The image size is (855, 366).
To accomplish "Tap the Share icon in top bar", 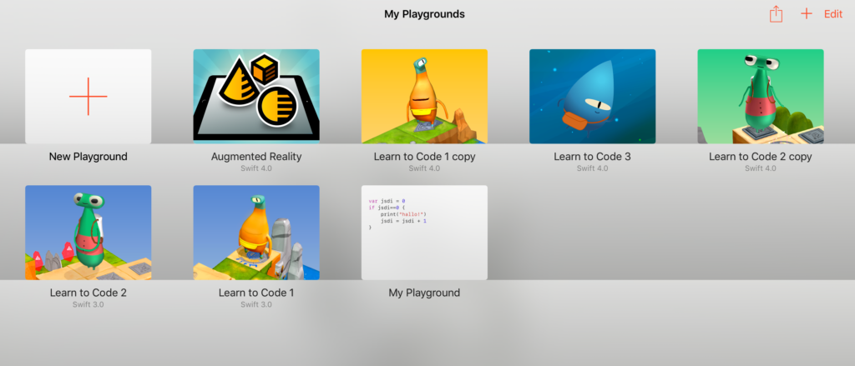I will pyautogui.click(x=776, y=14).
